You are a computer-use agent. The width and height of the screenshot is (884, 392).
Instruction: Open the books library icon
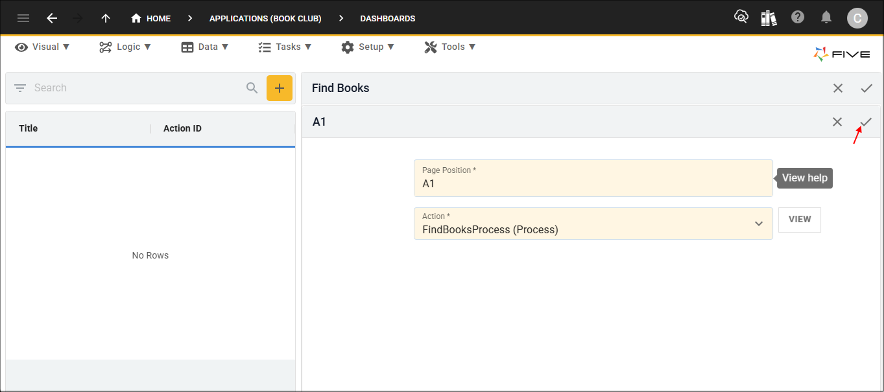769,18
